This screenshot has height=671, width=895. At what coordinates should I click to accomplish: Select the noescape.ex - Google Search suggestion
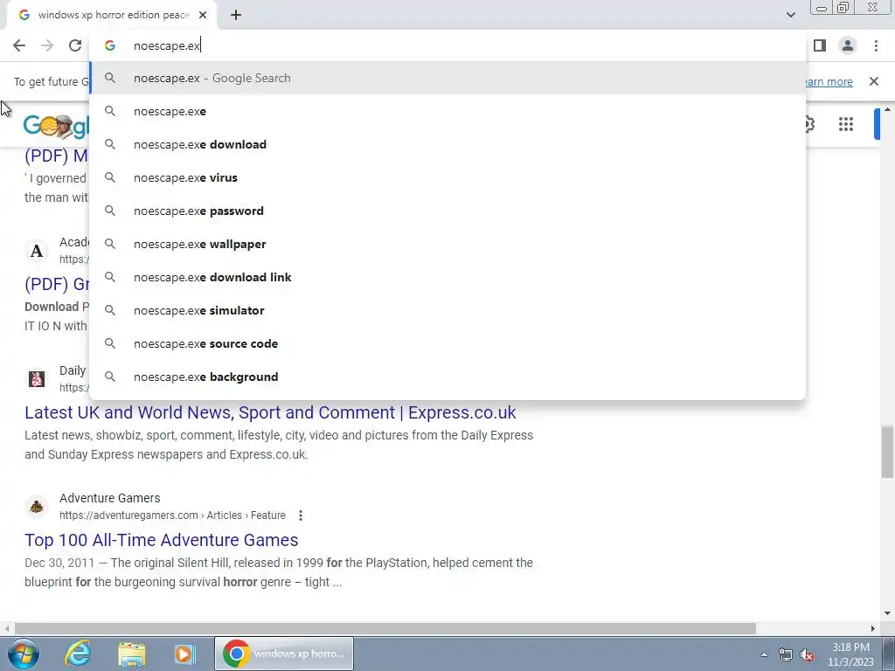click(448, 78)
